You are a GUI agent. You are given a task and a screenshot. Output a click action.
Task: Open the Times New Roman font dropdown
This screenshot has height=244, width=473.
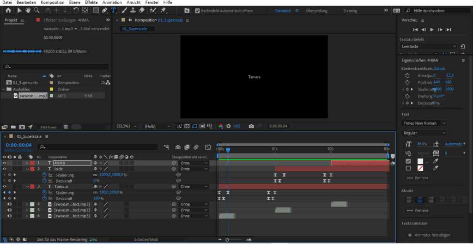[x=424, y=123]
